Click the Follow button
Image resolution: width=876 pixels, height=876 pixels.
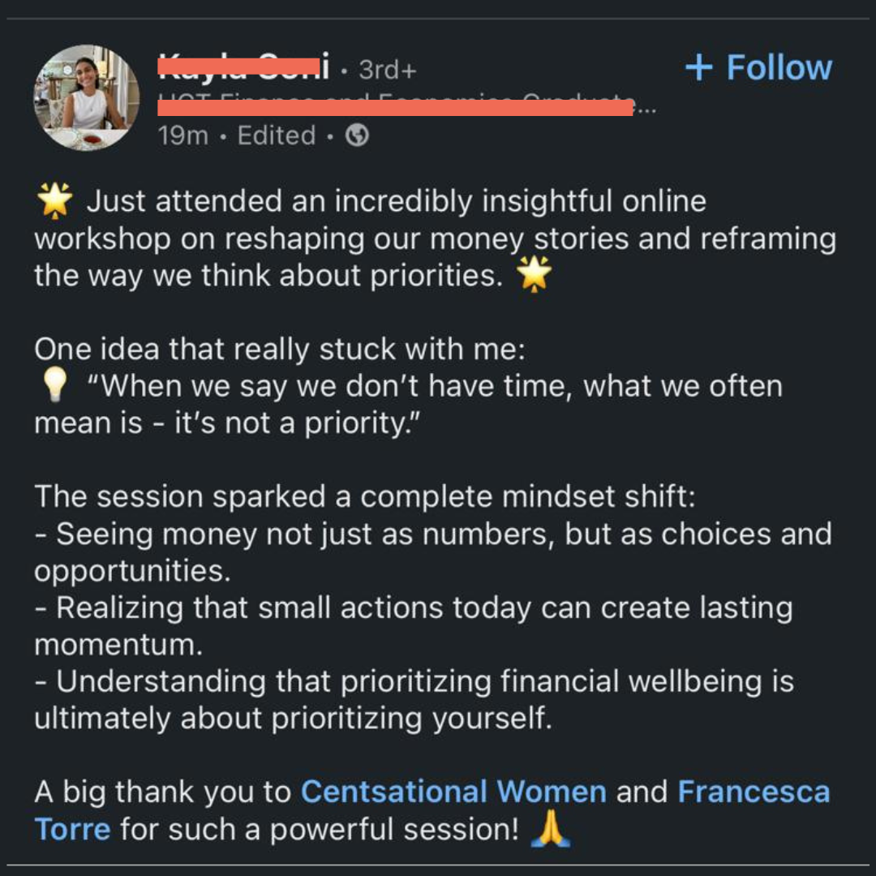(x=758, y=68)
